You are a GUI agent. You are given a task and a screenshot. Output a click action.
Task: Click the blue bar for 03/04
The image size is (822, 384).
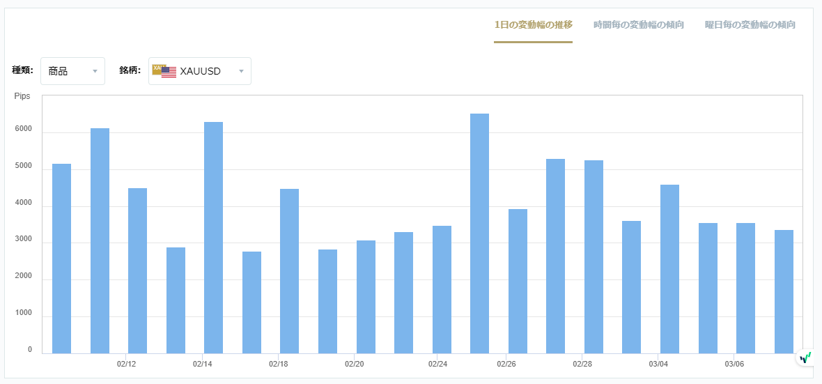[669, 269]
